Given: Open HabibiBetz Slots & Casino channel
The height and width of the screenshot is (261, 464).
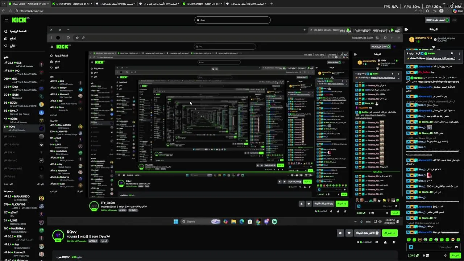Looking at the screenshot, I should (24, 230).
